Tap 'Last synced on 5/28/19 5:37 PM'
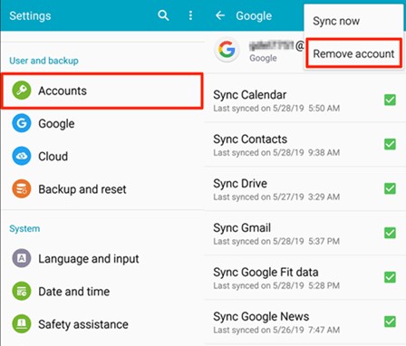Screen dimensions: 406x346 276,241
